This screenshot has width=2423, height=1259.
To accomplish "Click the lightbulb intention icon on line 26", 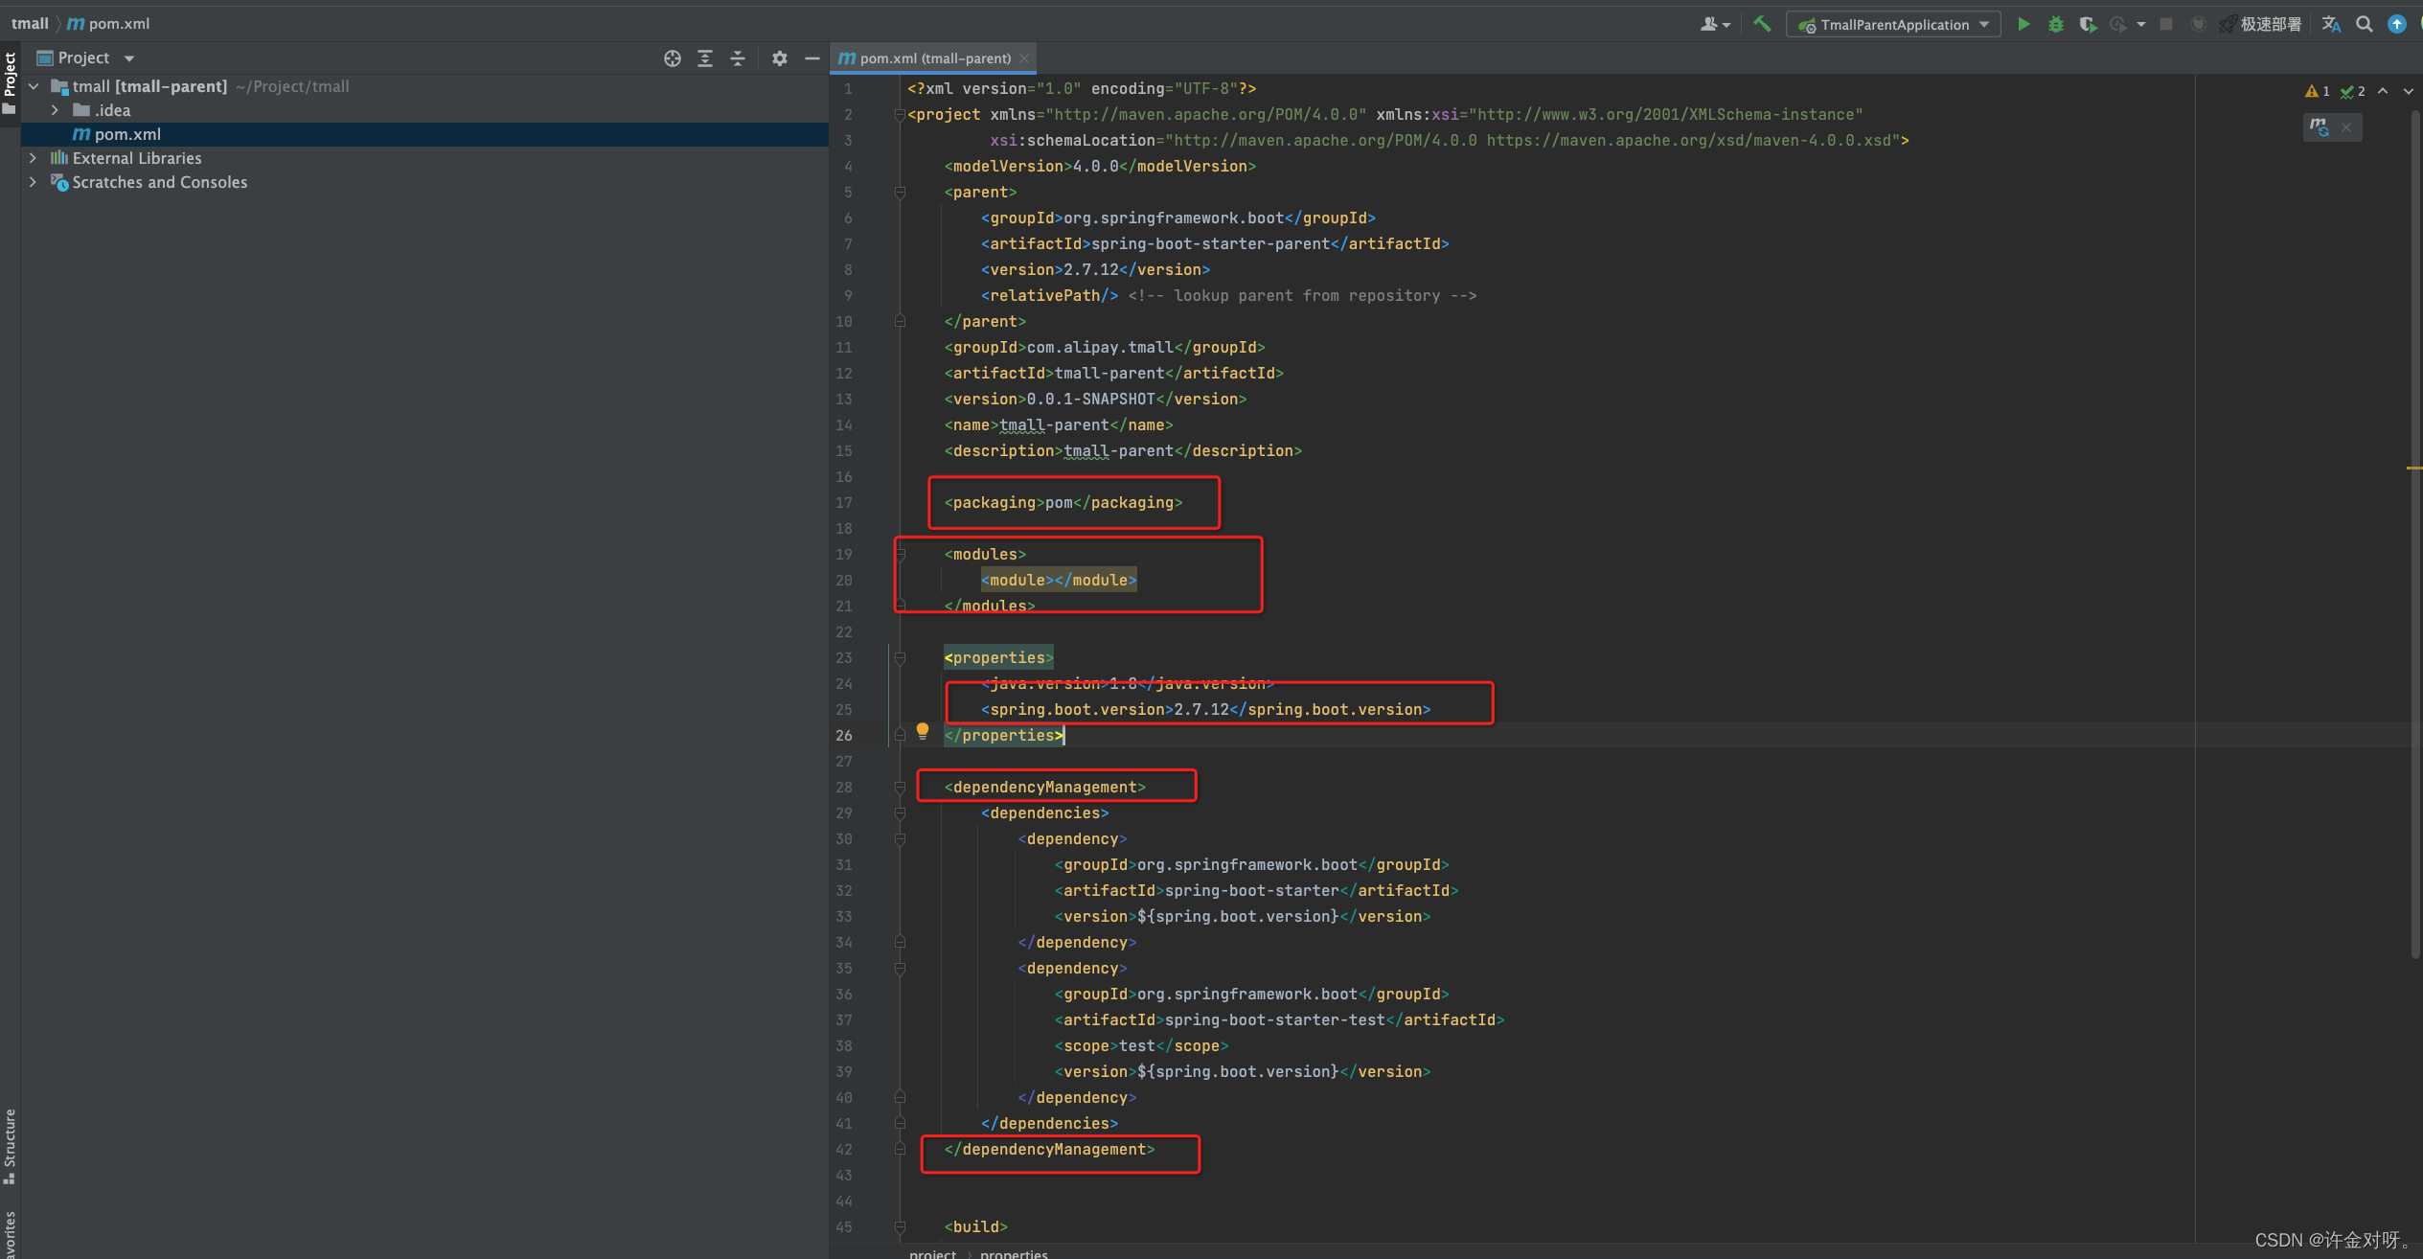I will [x=922, y=731].
